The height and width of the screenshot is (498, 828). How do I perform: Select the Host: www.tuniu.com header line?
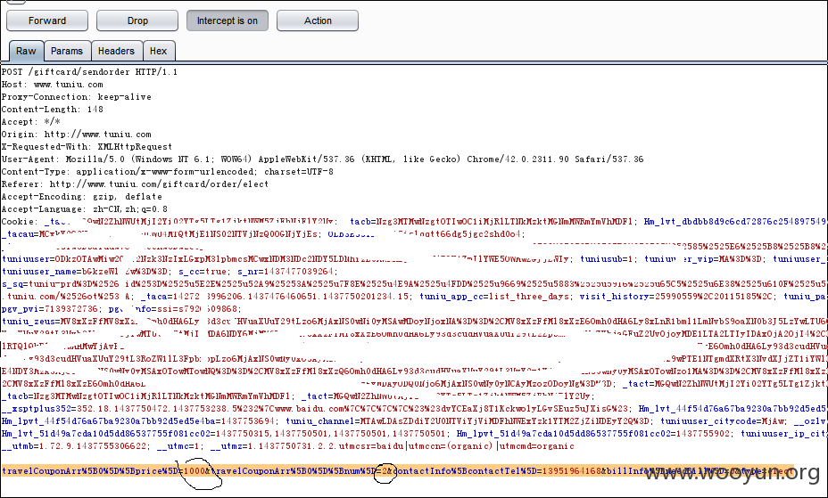coord(53,85)
